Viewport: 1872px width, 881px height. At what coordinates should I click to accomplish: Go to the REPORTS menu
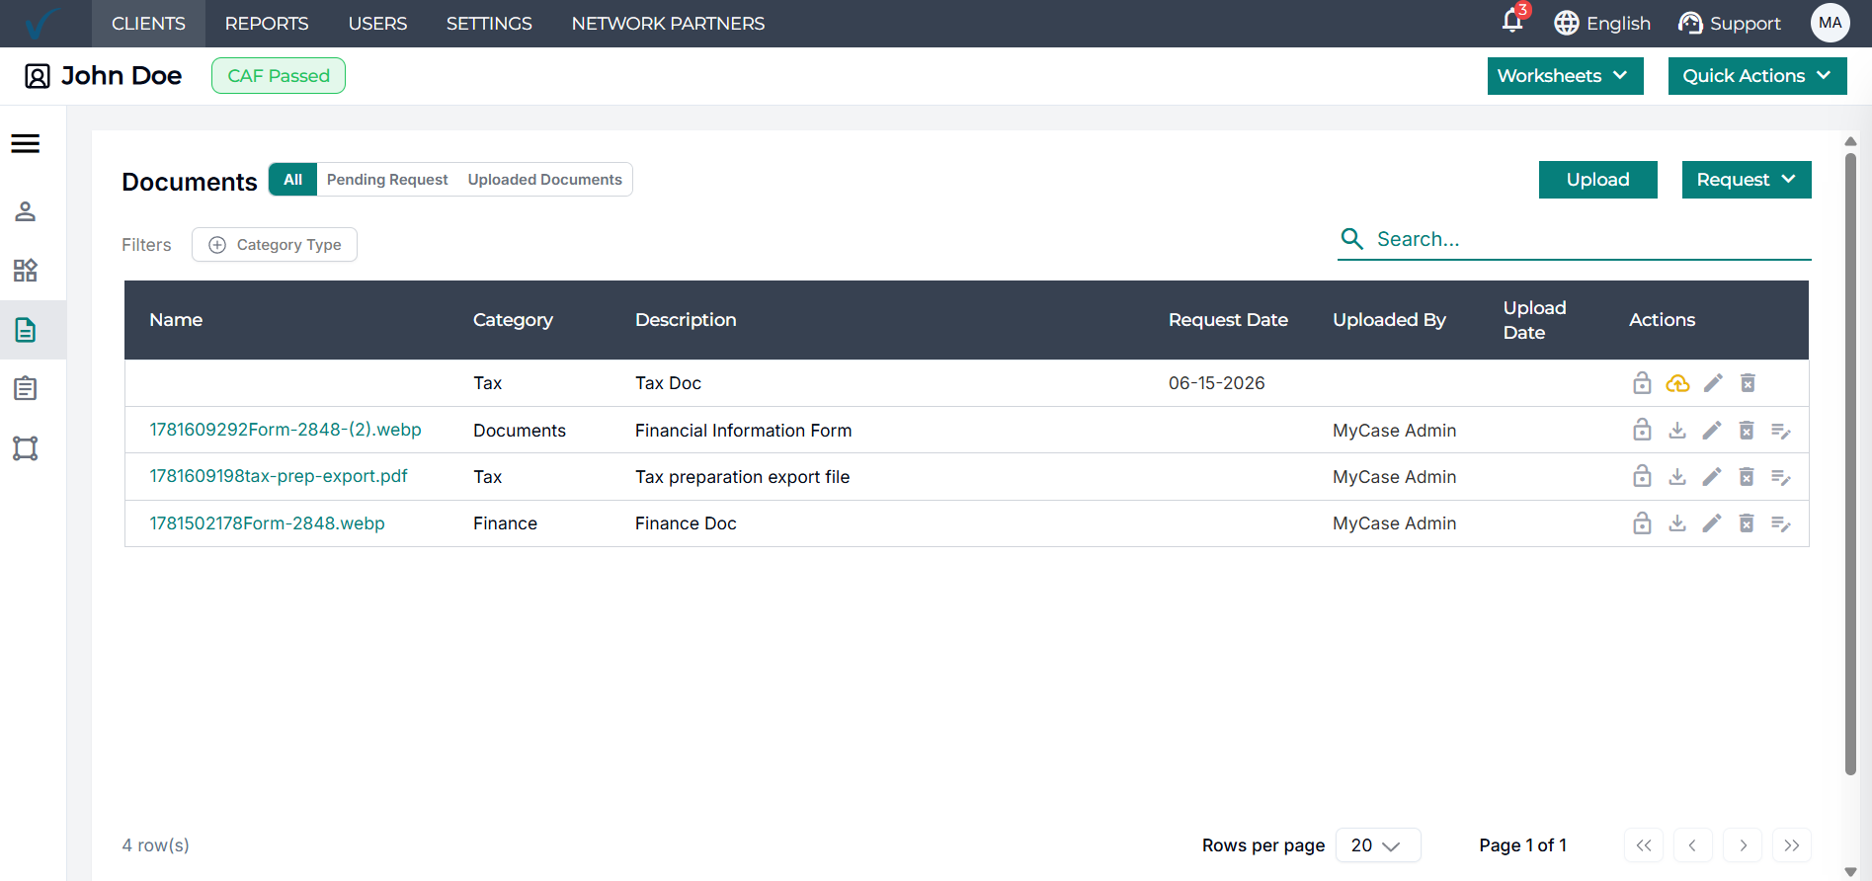coord(267,24)
